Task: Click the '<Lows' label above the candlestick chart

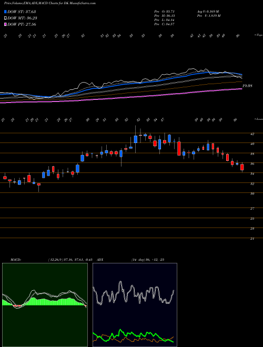Action: point(258,119)
